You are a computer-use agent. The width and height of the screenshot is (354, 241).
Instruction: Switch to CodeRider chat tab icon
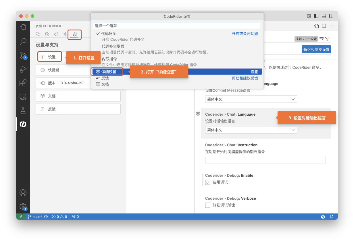38,34
